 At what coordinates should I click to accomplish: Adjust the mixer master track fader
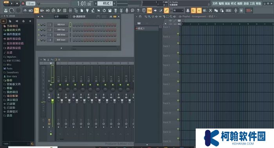coord(52,101)
